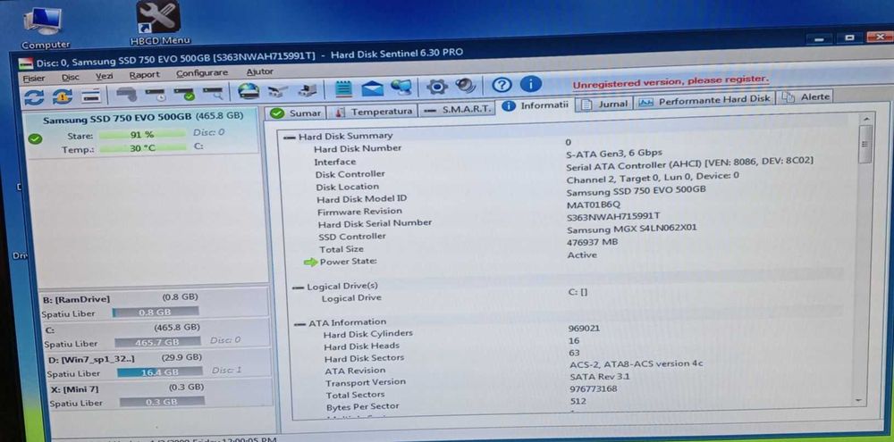The width and height of the screenshot is (894, 442).
Task: Open the Raport menu
Action: click(144, 75)
